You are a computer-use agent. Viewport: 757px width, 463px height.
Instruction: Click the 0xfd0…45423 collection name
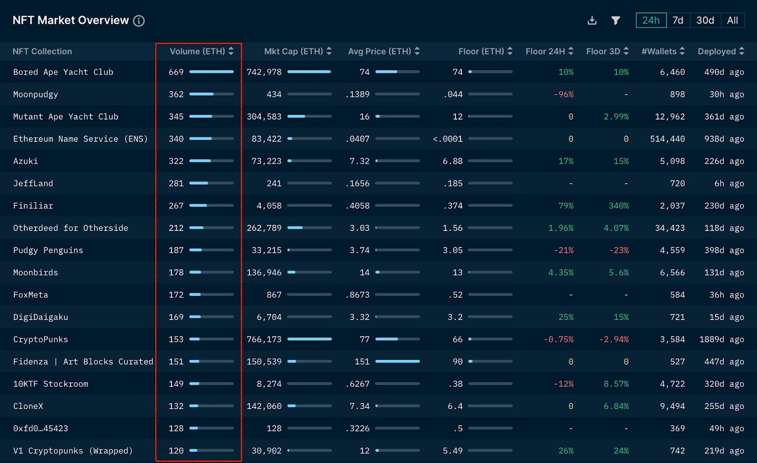point(41,428)
